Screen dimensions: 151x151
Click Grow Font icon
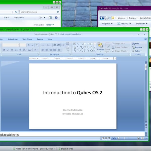[29, 45]
